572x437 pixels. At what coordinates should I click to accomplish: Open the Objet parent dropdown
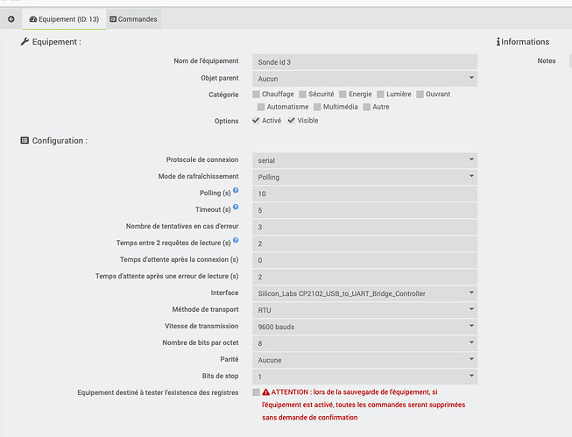pos(364,78)
